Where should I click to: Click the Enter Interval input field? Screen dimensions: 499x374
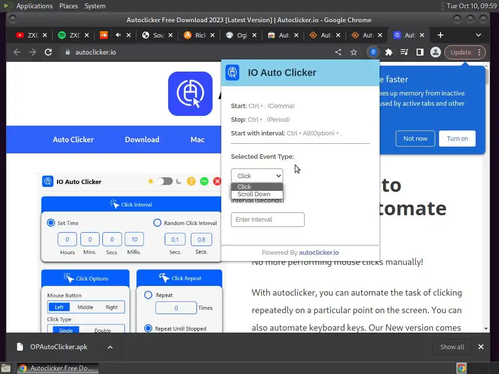[x=268, y=220]
